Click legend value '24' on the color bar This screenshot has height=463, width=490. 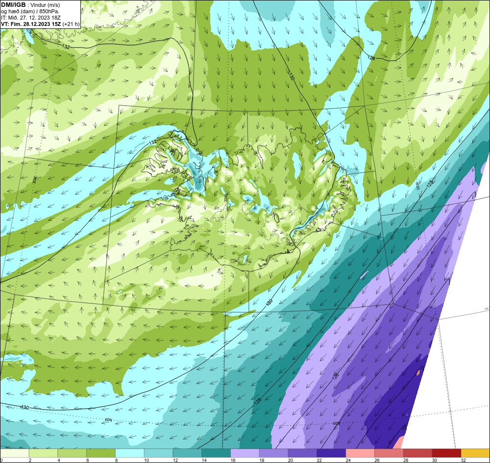(x=348, y=460)
